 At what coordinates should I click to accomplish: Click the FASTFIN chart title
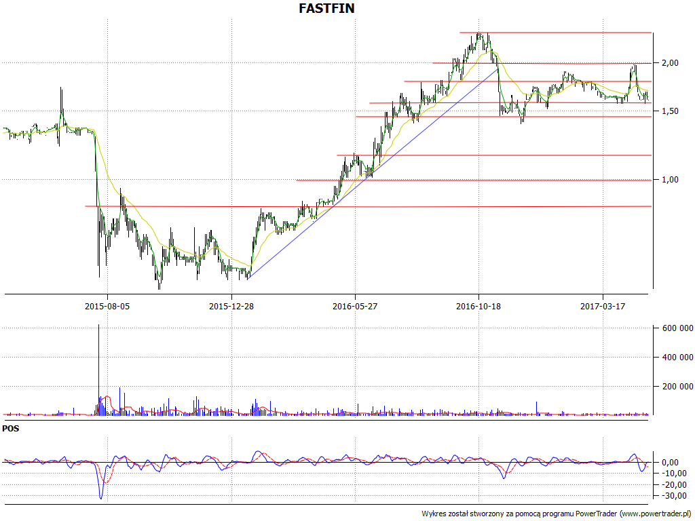[x=326, y=8]
